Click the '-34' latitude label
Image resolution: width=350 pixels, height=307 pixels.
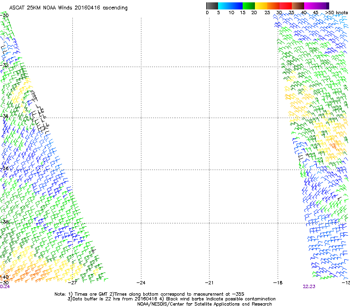pos(4,116)
